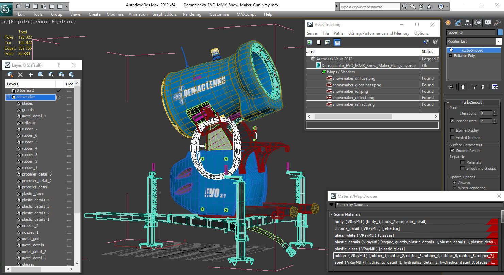This screenshot has width=504, height=275.
Task: Collapse the TurboSmooth rollout header
Action: [x=472, y=102]
